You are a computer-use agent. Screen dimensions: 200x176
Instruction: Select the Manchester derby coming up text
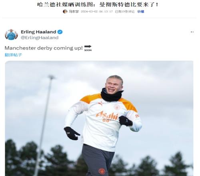(x=44, y=48)
